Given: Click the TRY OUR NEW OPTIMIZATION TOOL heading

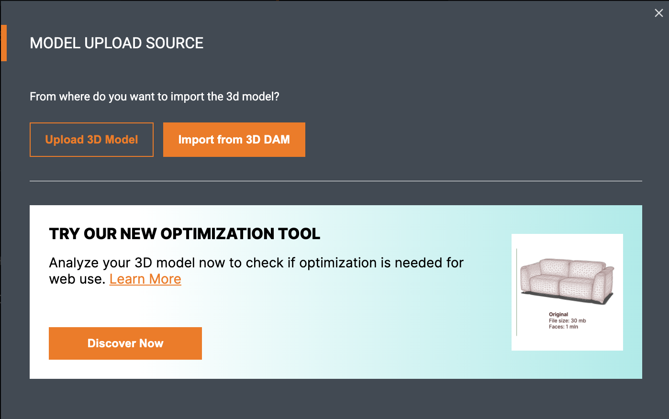Looking at the screenshot, I should [x=185, y=234].
